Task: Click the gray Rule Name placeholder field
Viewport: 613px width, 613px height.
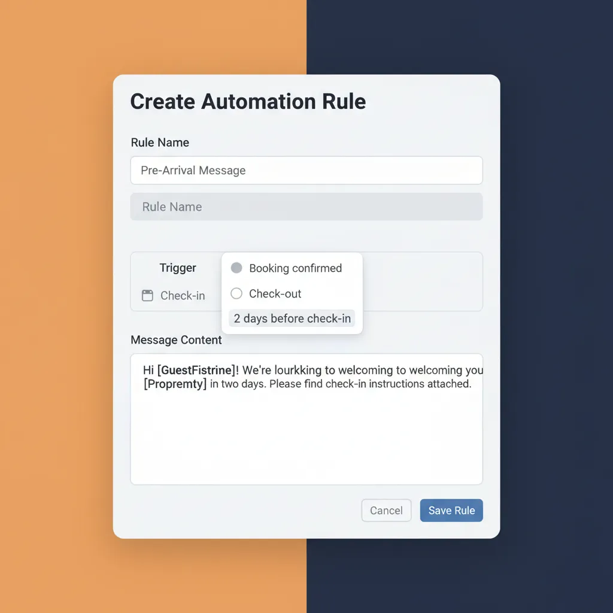Action: pyautogui.click(x=306, y=207)
